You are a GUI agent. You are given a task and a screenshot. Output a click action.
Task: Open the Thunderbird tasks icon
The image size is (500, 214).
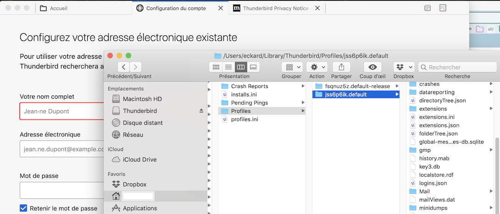pyautogui.click(x=443, y=8)
